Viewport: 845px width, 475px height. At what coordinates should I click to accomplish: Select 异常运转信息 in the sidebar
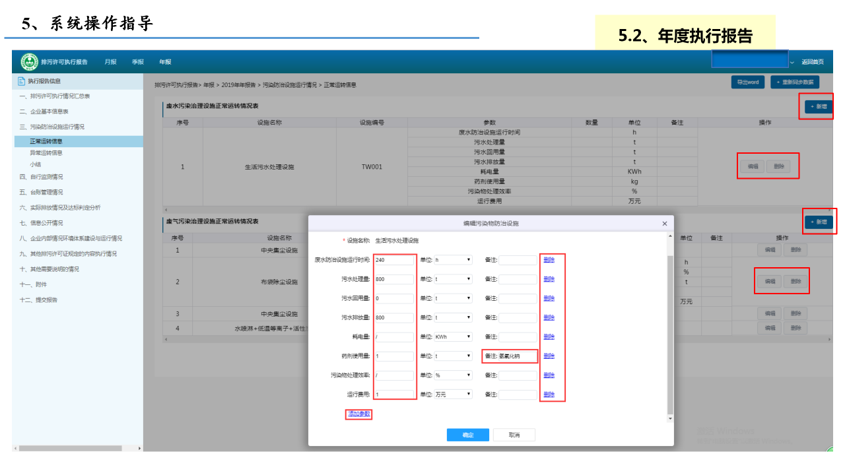pyautogui.click(x=46, y=152)
